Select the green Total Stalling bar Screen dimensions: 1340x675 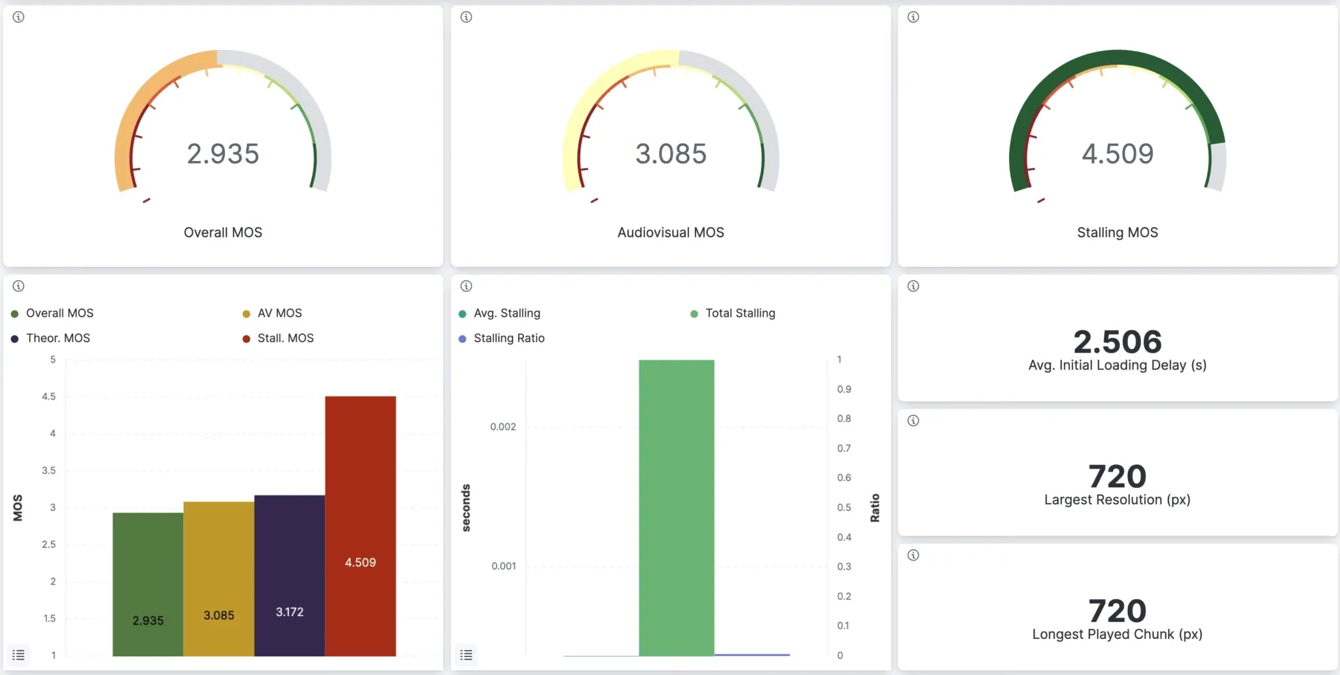pyautogui.click(x=677, y=508)
